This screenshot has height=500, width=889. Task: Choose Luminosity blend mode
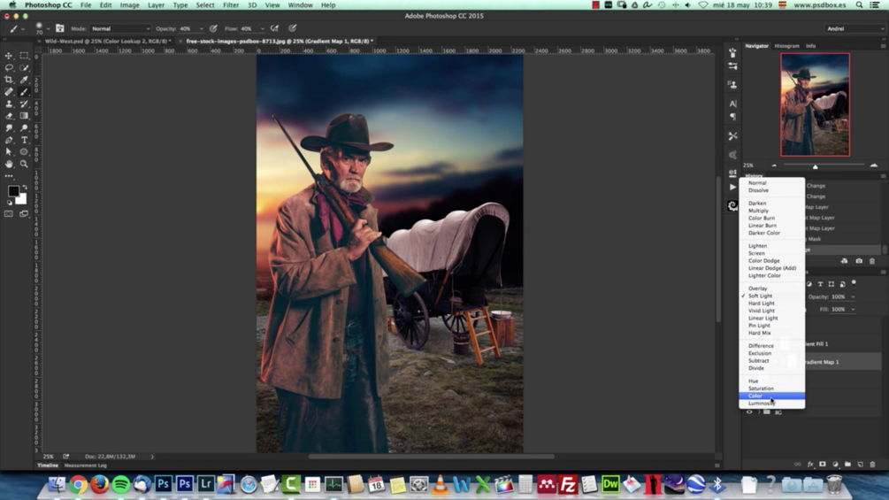(771, 403)
